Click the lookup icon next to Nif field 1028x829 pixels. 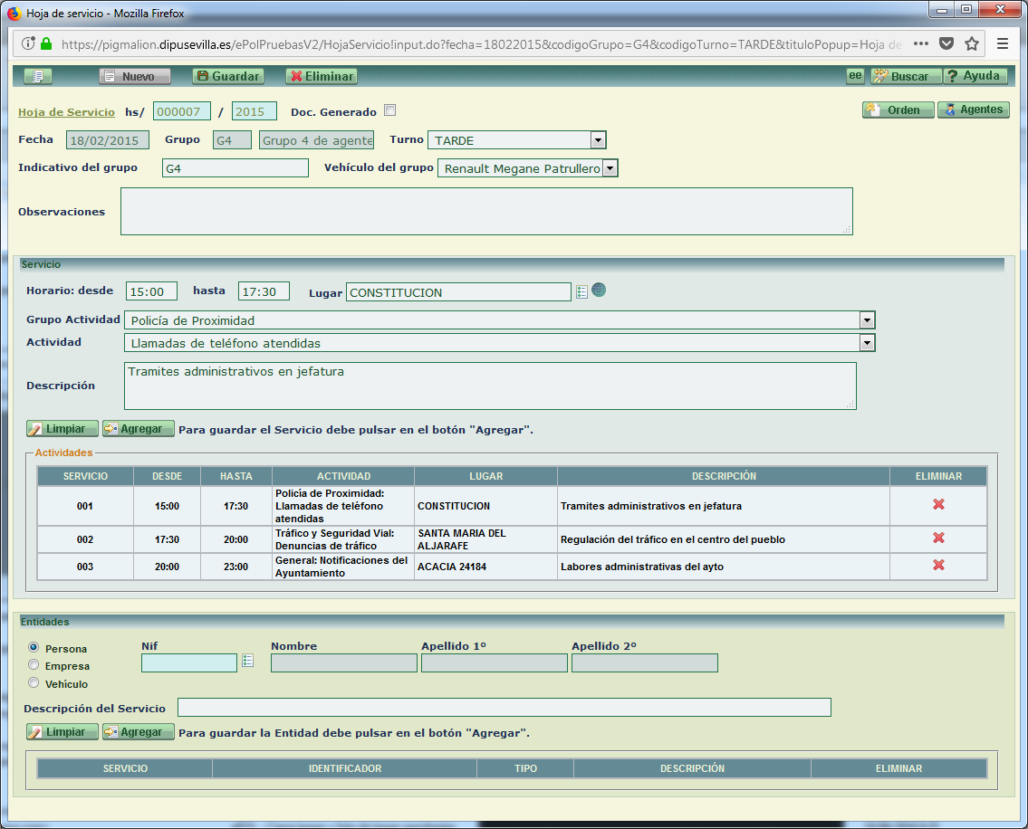click(247, 662)
